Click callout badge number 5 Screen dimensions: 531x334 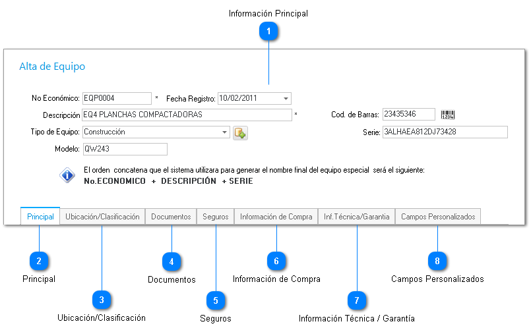(x=216, y=300)
